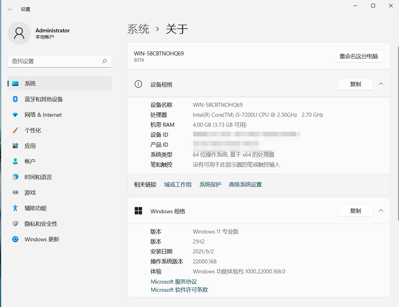Screen dimensions: 399x307
Task: Click the 系统 monitor icon in sidebar
Action: coord(15,83)
